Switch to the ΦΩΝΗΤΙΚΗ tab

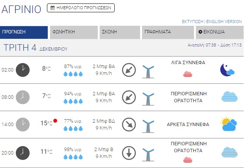[x=74, y=32]
